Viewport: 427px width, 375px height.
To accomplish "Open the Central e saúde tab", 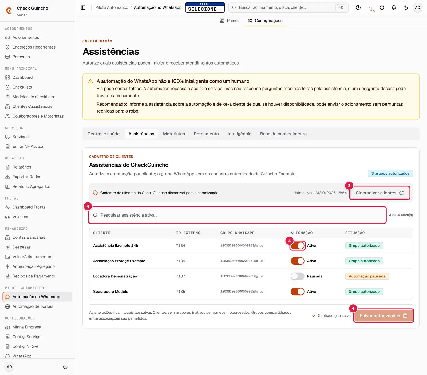I will (104, 134).
